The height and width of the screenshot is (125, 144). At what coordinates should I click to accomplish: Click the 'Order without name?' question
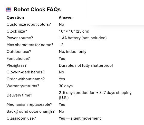click(25, 79)
